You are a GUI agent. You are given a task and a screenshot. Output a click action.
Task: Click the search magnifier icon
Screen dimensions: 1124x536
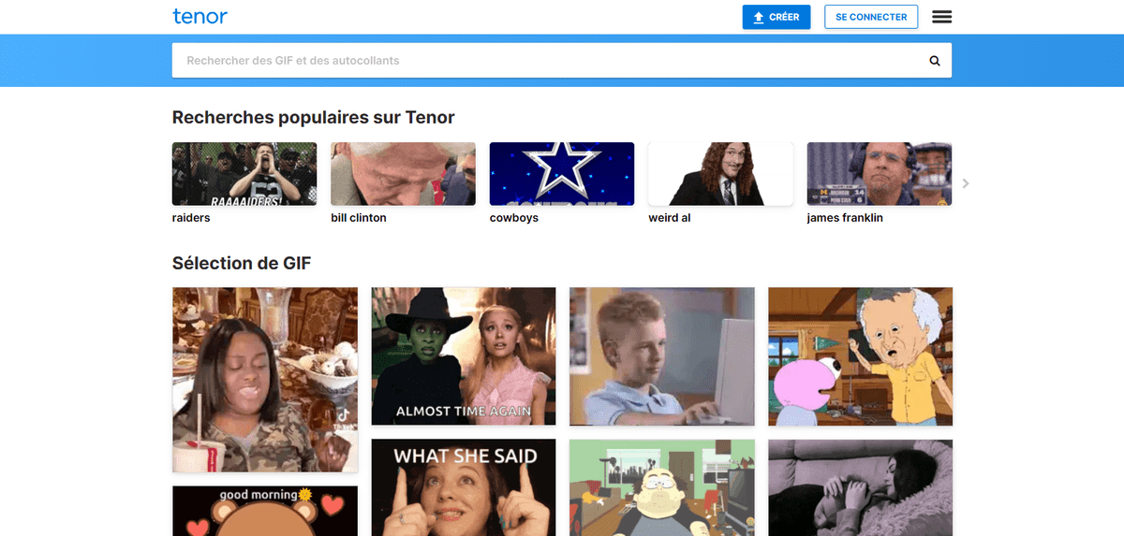click(x=934, y=61)
